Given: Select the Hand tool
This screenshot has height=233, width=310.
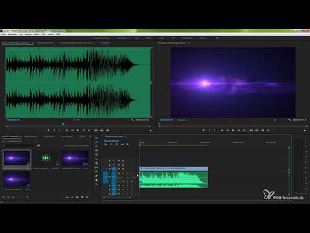Looking at the screenshot, I should [96, 180].
